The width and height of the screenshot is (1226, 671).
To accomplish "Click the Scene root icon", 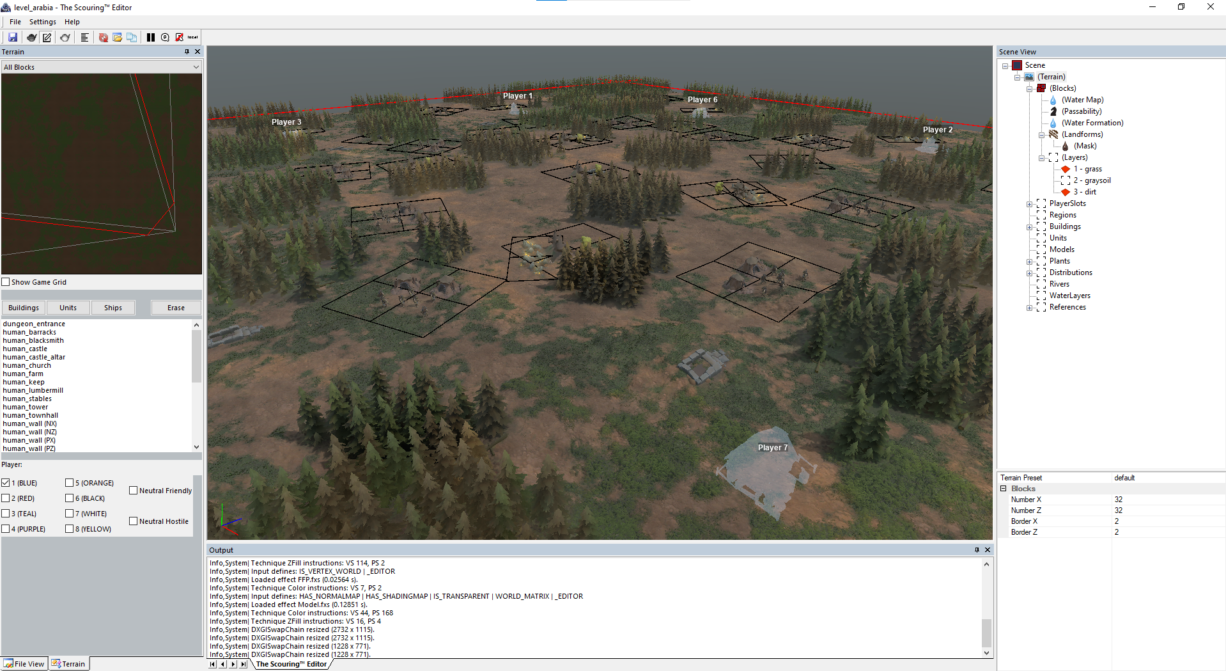I will click(1017, 65).
